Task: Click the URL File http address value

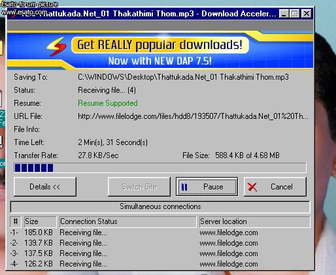Action: coord(193,116)
